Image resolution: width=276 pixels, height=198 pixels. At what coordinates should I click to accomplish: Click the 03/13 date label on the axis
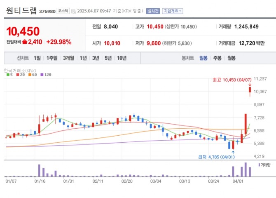pos(185,181)
